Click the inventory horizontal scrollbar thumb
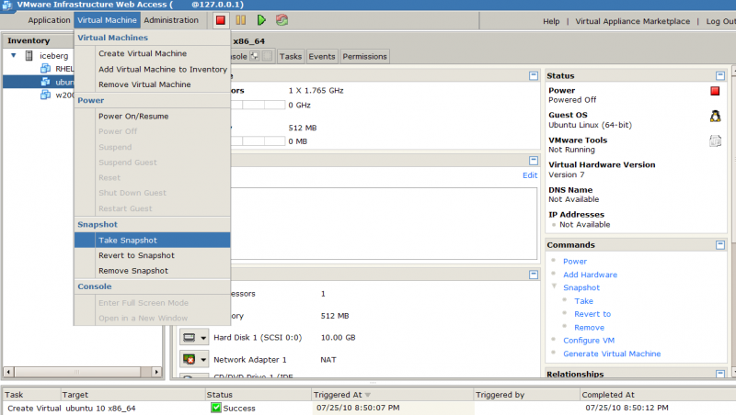This screenshot has width=736, height=415. pos(77,372)
